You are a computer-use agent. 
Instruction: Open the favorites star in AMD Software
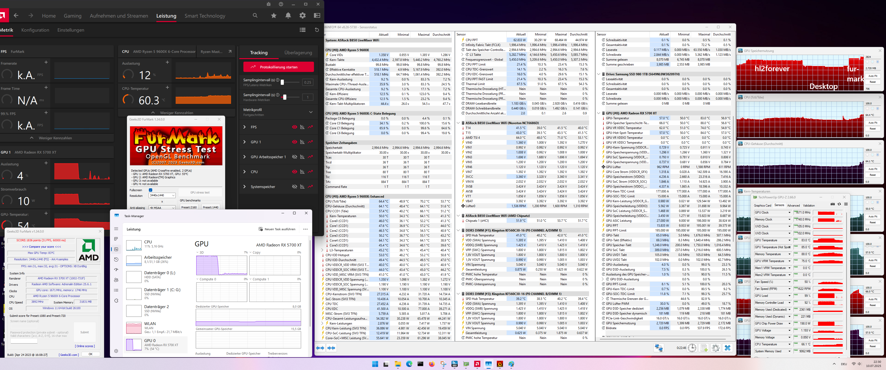pyautogui.click(x=274, y=15)
